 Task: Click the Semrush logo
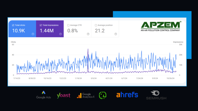click(x=156, y=95)
